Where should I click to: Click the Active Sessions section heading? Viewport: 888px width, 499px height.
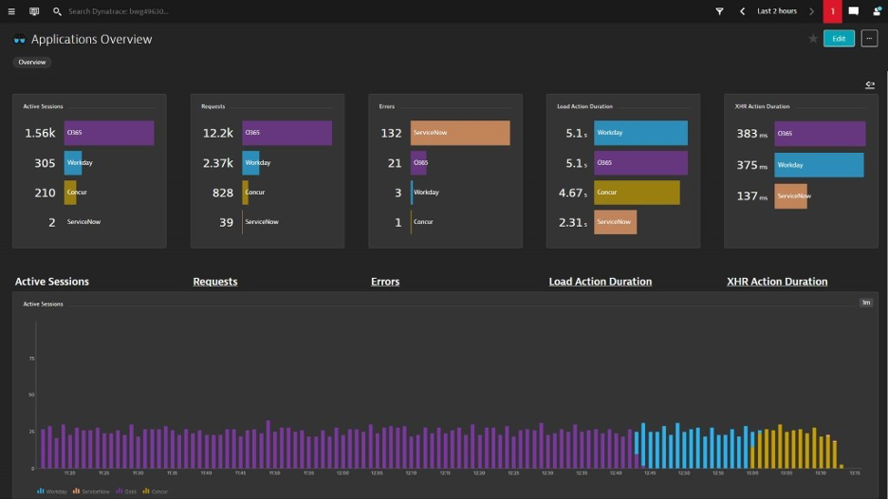52,282
